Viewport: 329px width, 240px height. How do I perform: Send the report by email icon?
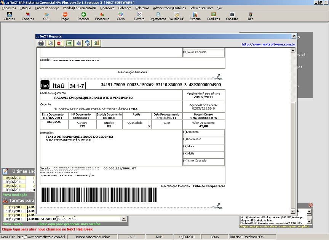click(x=88, y=43)
